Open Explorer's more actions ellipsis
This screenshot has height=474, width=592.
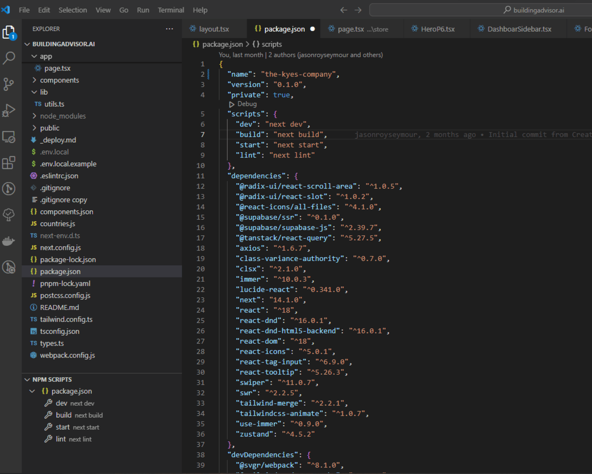point(169,29)
